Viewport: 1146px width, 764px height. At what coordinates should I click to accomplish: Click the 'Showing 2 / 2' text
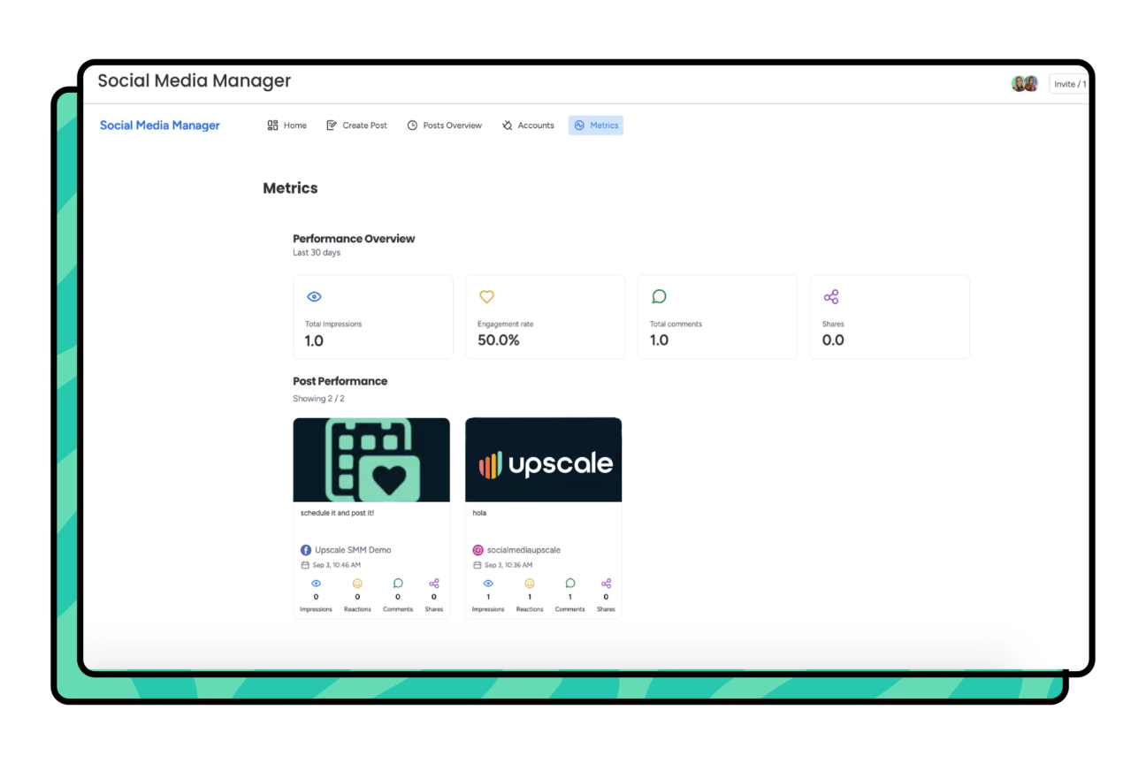318,399
